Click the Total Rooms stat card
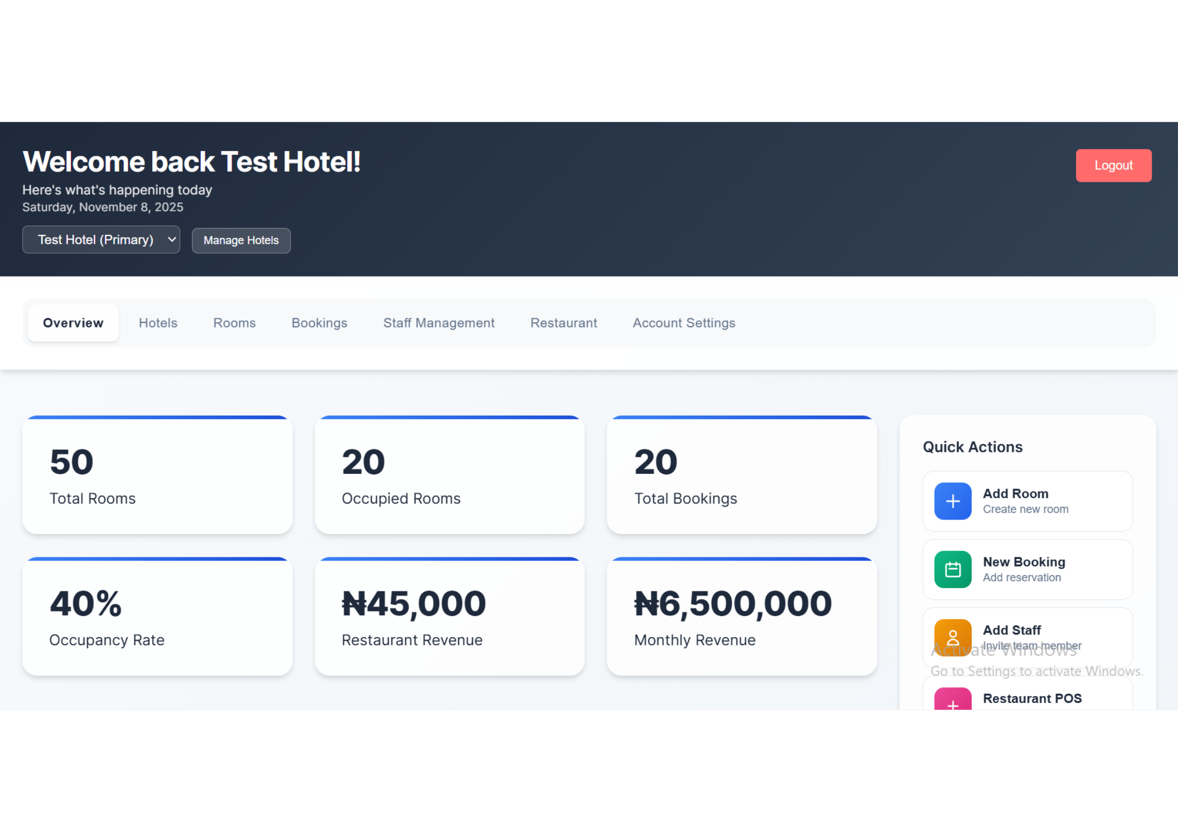 157,475
